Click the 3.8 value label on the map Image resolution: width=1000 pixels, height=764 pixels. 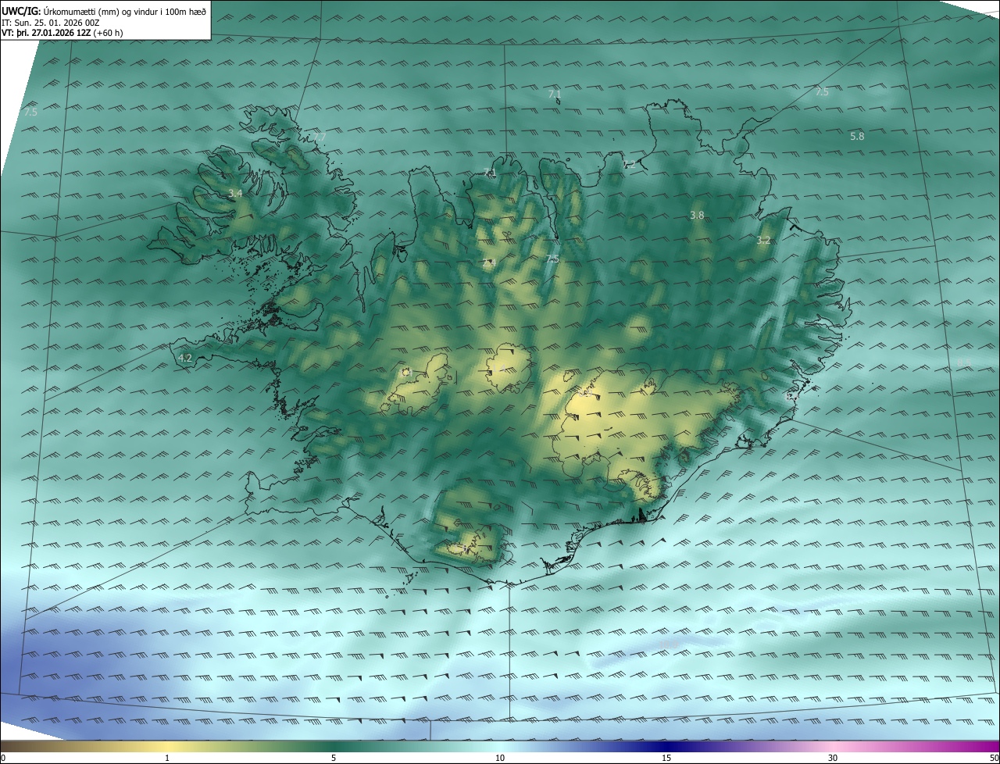697,215
